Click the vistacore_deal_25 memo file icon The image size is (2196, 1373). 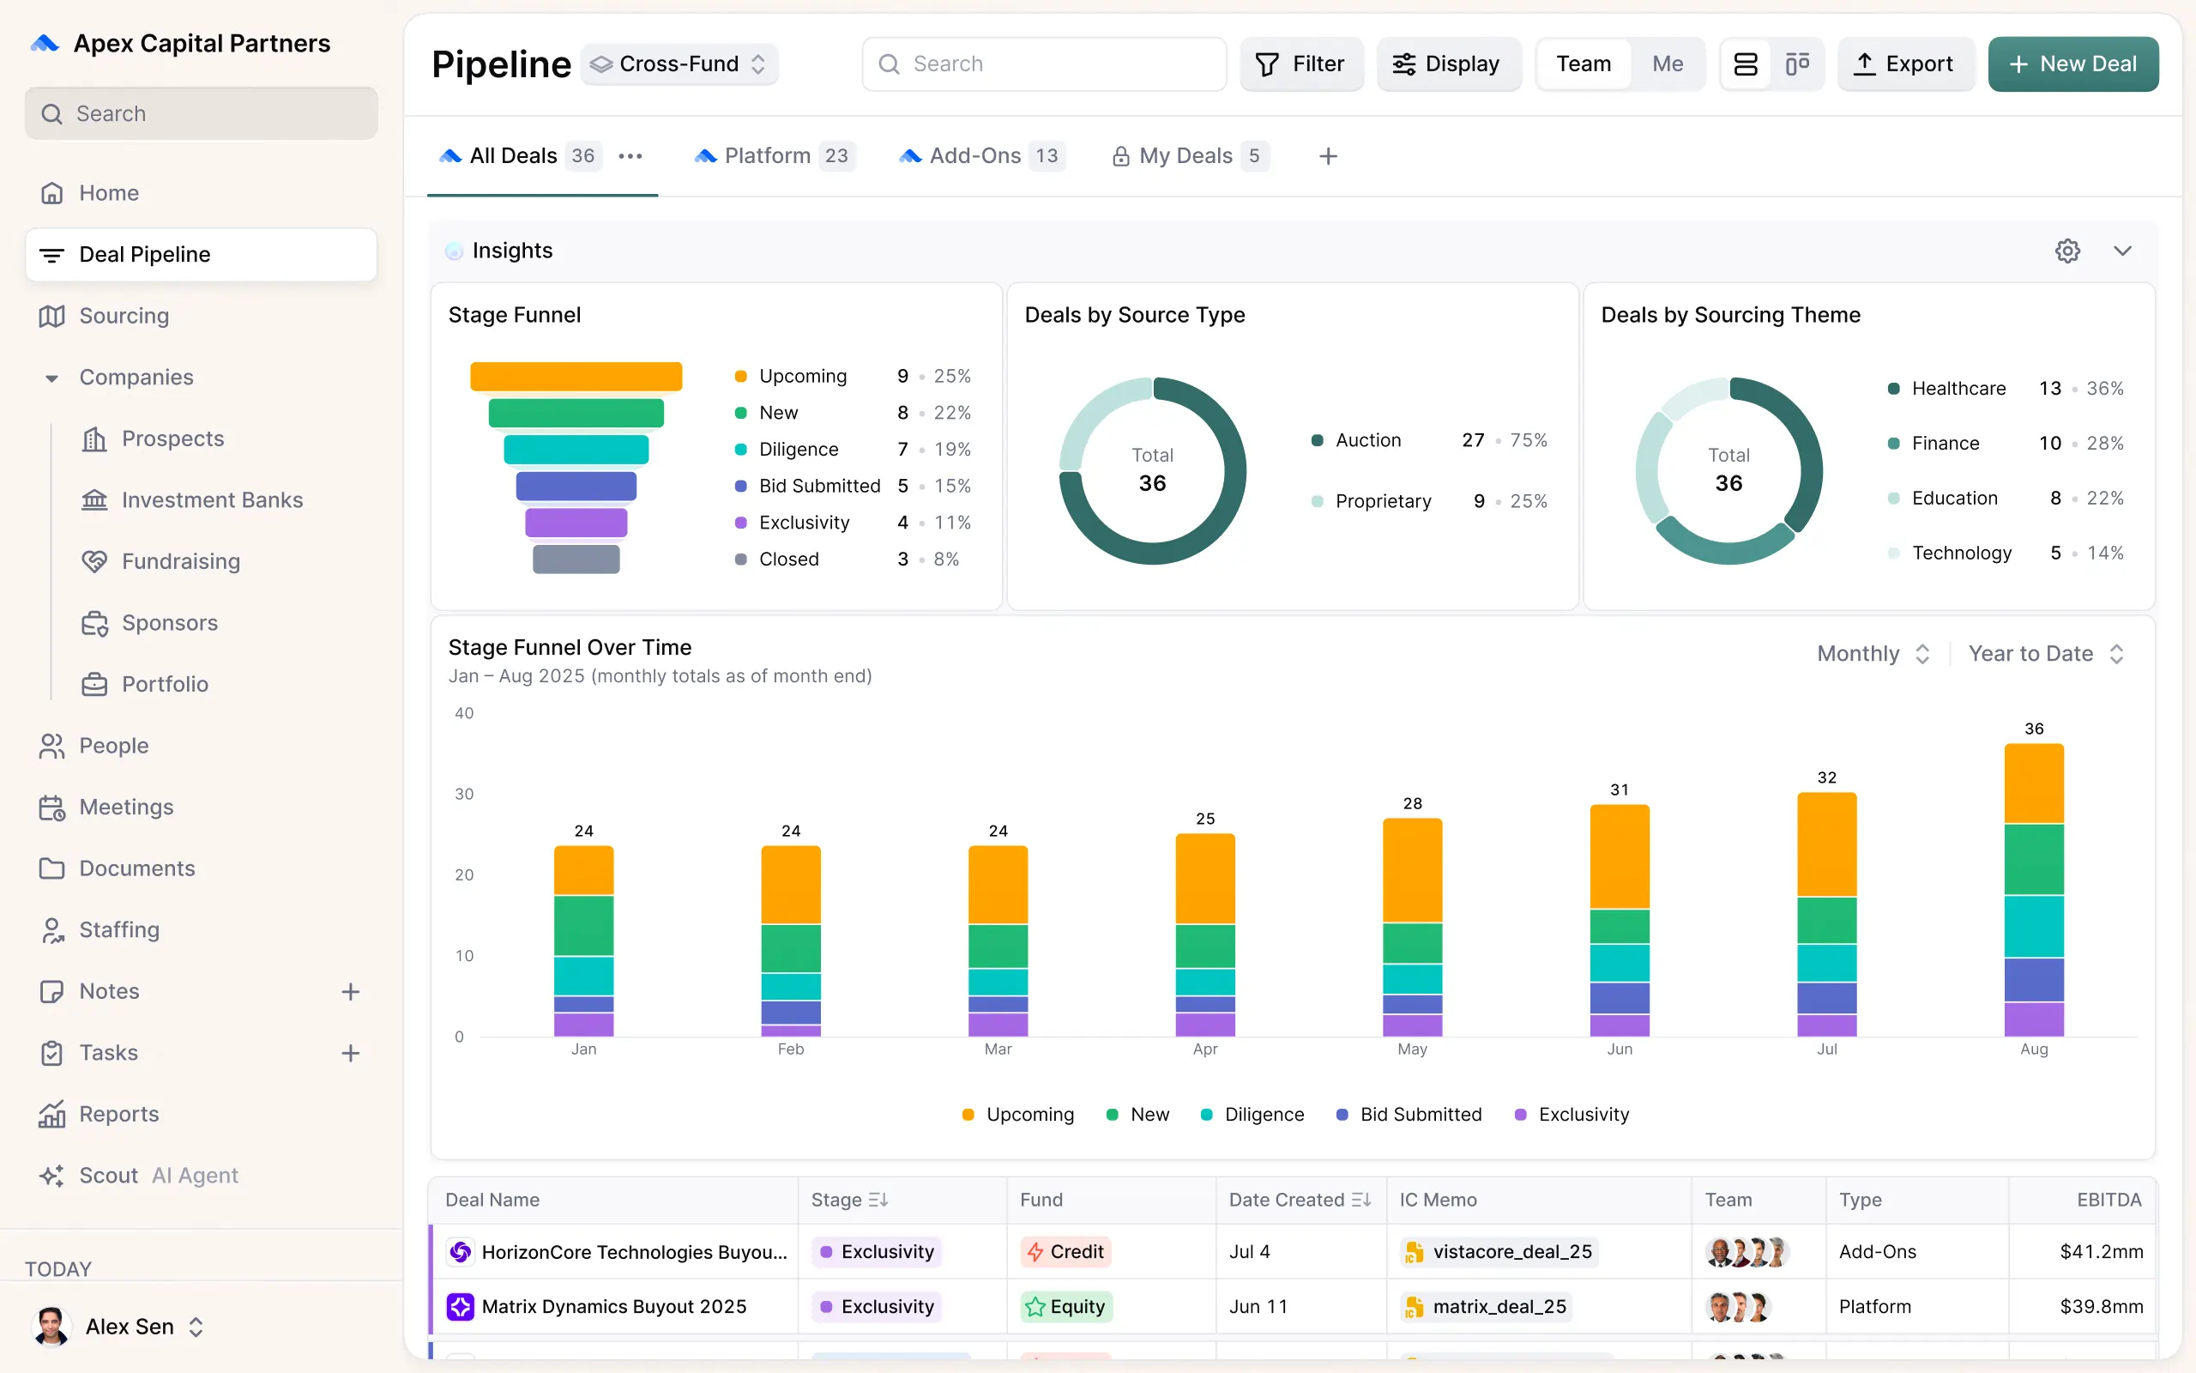(x=1413, y=1252)
